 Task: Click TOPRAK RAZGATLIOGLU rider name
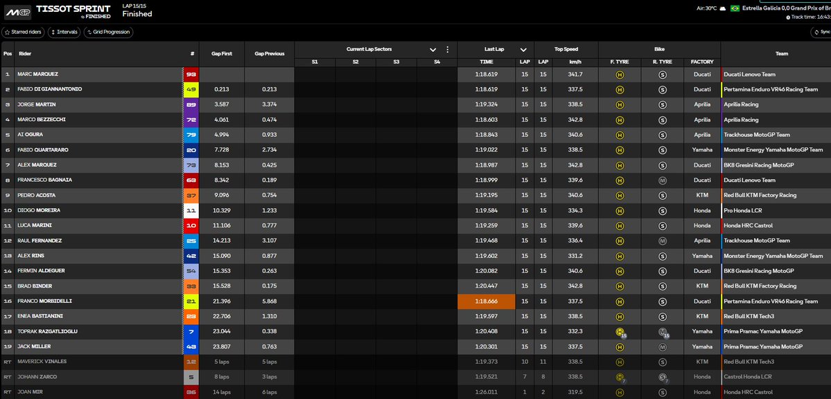coord(47,332)
